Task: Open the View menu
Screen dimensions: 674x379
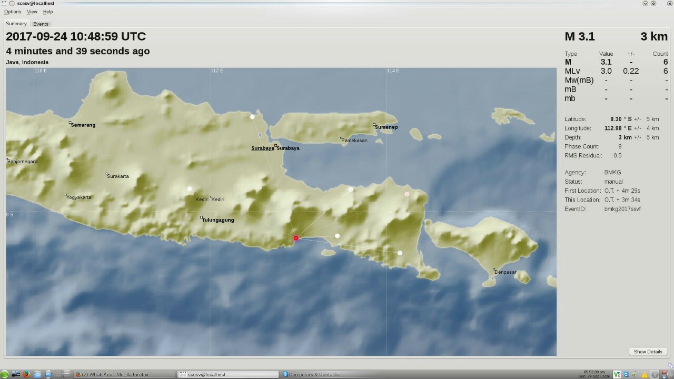Action: tap(32, 12)
